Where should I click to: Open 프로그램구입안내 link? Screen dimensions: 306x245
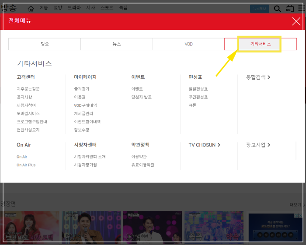point(32,122)
